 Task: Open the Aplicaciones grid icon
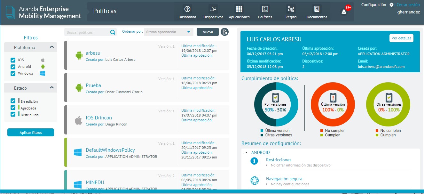239,9
